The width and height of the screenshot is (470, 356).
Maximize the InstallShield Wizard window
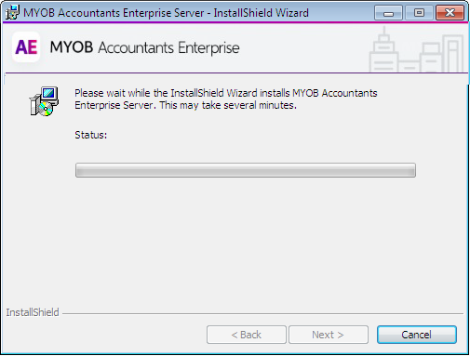419,13
